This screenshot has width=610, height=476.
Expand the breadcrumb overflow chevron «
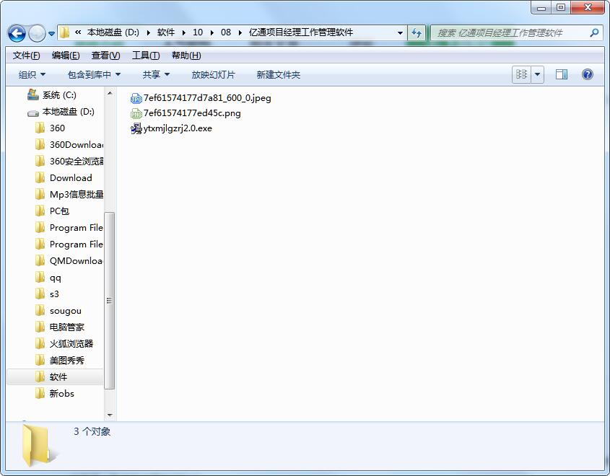(78, 32)
